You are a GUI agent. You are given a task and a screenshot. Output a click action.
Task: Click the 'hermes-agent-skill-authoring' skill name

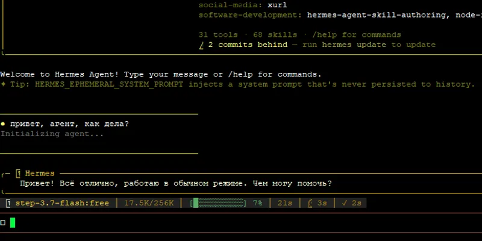[x=376, y=15]
